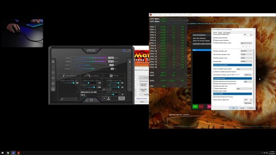Open the User Interface tab
This screenshot has height=155, width=276.
[x=227, y=33]
